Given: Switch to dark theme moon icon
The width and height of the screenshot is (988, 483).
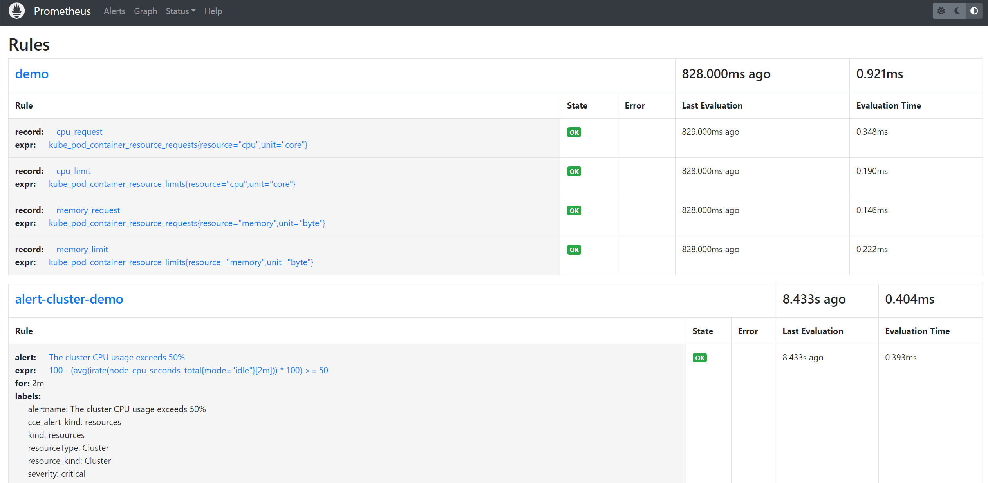Looking at the screenshot, I should [x=957, y=11].
